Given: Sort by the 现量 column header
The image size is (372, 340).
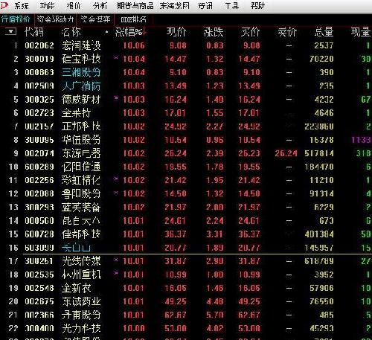Looking at the screenshot, I should [x=361, y=32].
